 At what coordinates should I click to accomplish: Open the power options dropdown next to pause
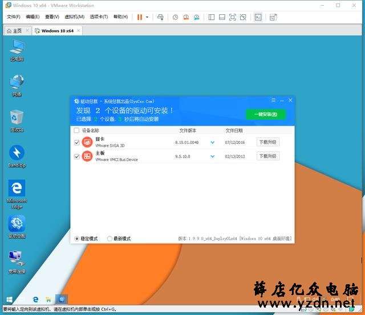(147, 17)
